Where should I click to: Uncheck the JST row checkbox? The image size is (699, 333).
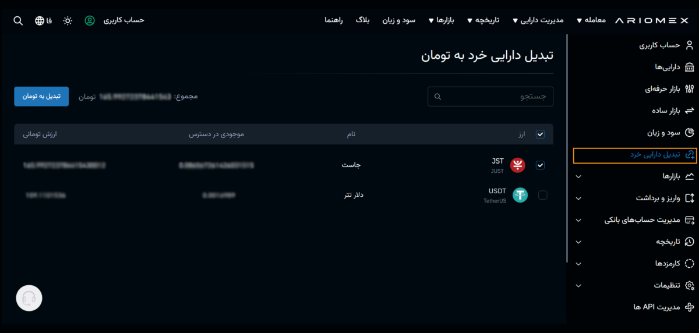(x=540, y=165)
